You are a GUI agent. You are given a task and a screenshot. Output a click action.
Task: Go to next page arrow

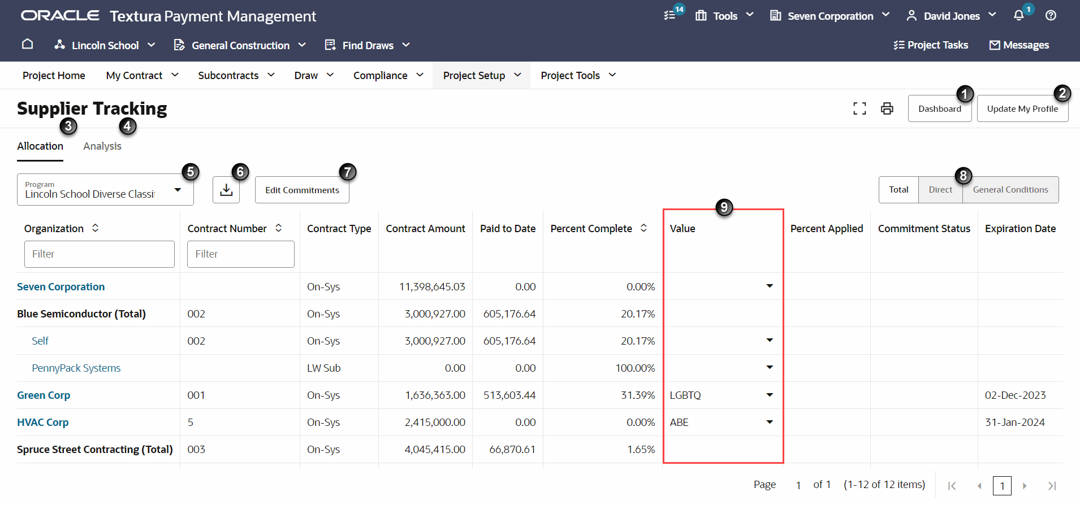click(x=1025, y=486)
